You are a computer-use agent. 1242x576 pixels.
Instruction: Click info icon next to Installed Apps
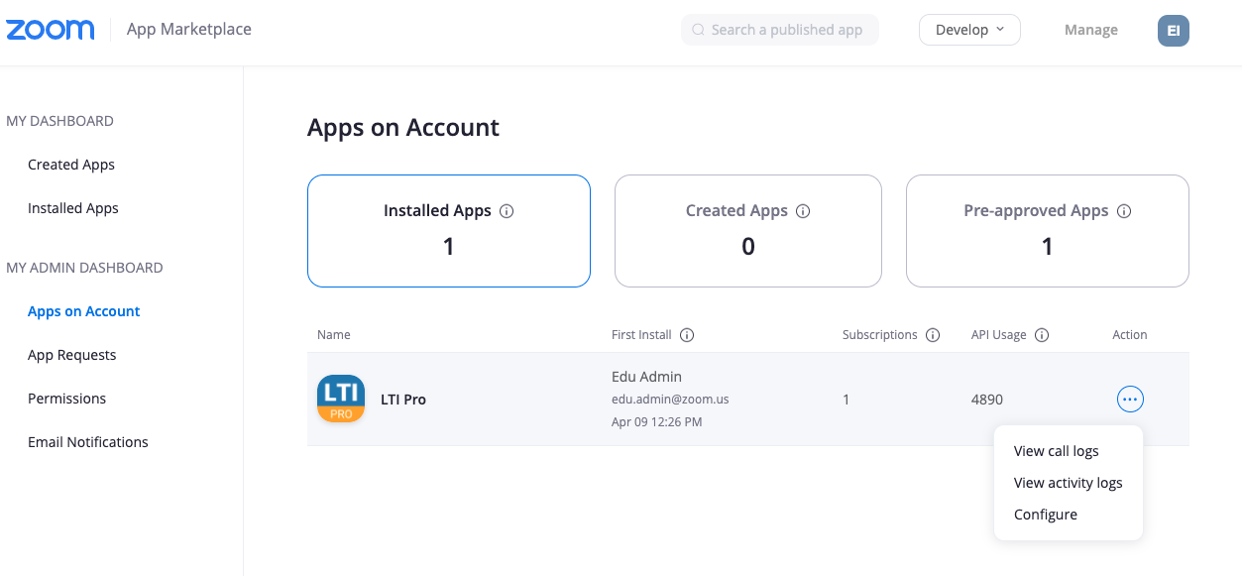(x=507, y=211)
